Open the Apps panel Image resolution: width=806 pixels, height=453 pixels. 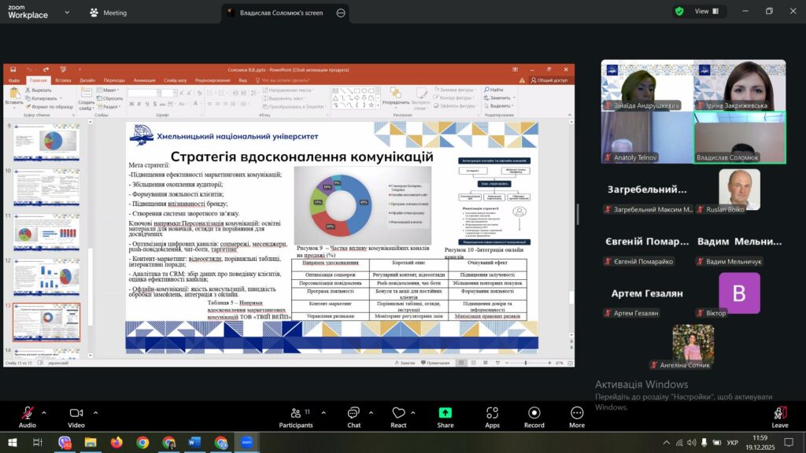(492, 414)
